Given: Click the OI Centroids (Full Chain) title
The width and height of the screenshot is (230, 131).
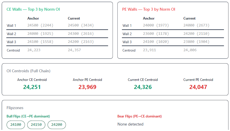Looking at the screenshot, I should point(29,71).
